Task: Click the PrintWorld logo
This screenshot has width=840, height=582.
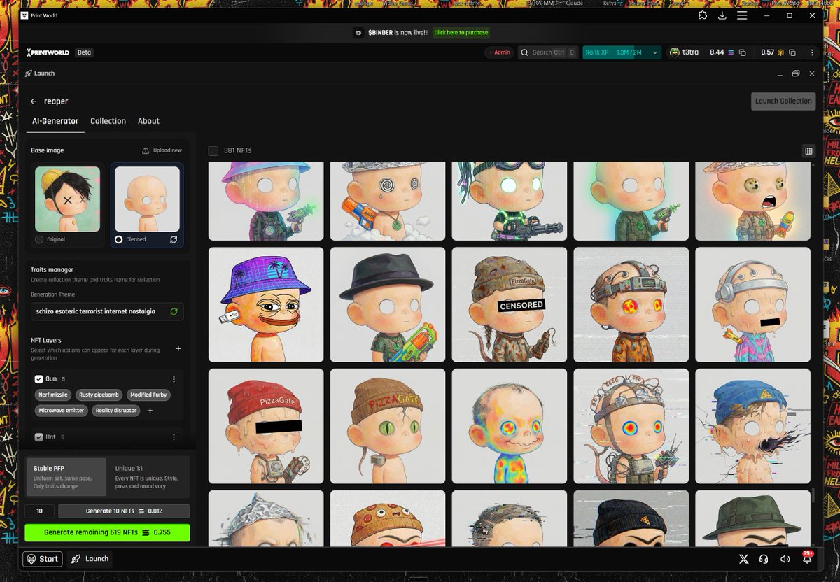Action: tap(49, 52)
